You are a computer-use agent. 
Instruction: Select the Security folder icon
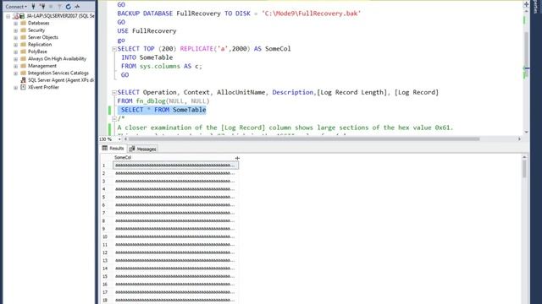23,30
